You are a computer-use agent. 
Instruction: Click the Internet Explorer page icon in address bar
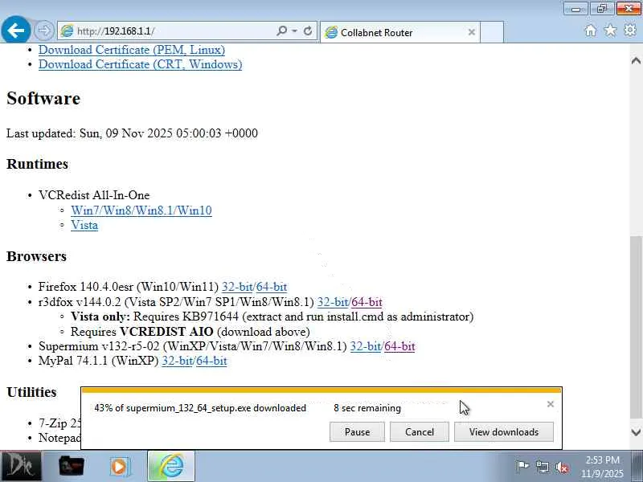coord(67,31)
